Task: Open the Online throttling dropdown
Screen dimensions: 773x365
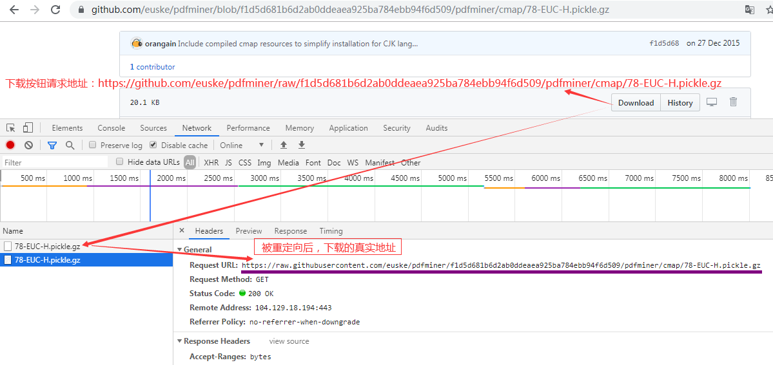Action: pyautogui.click(x=242, y=145)
